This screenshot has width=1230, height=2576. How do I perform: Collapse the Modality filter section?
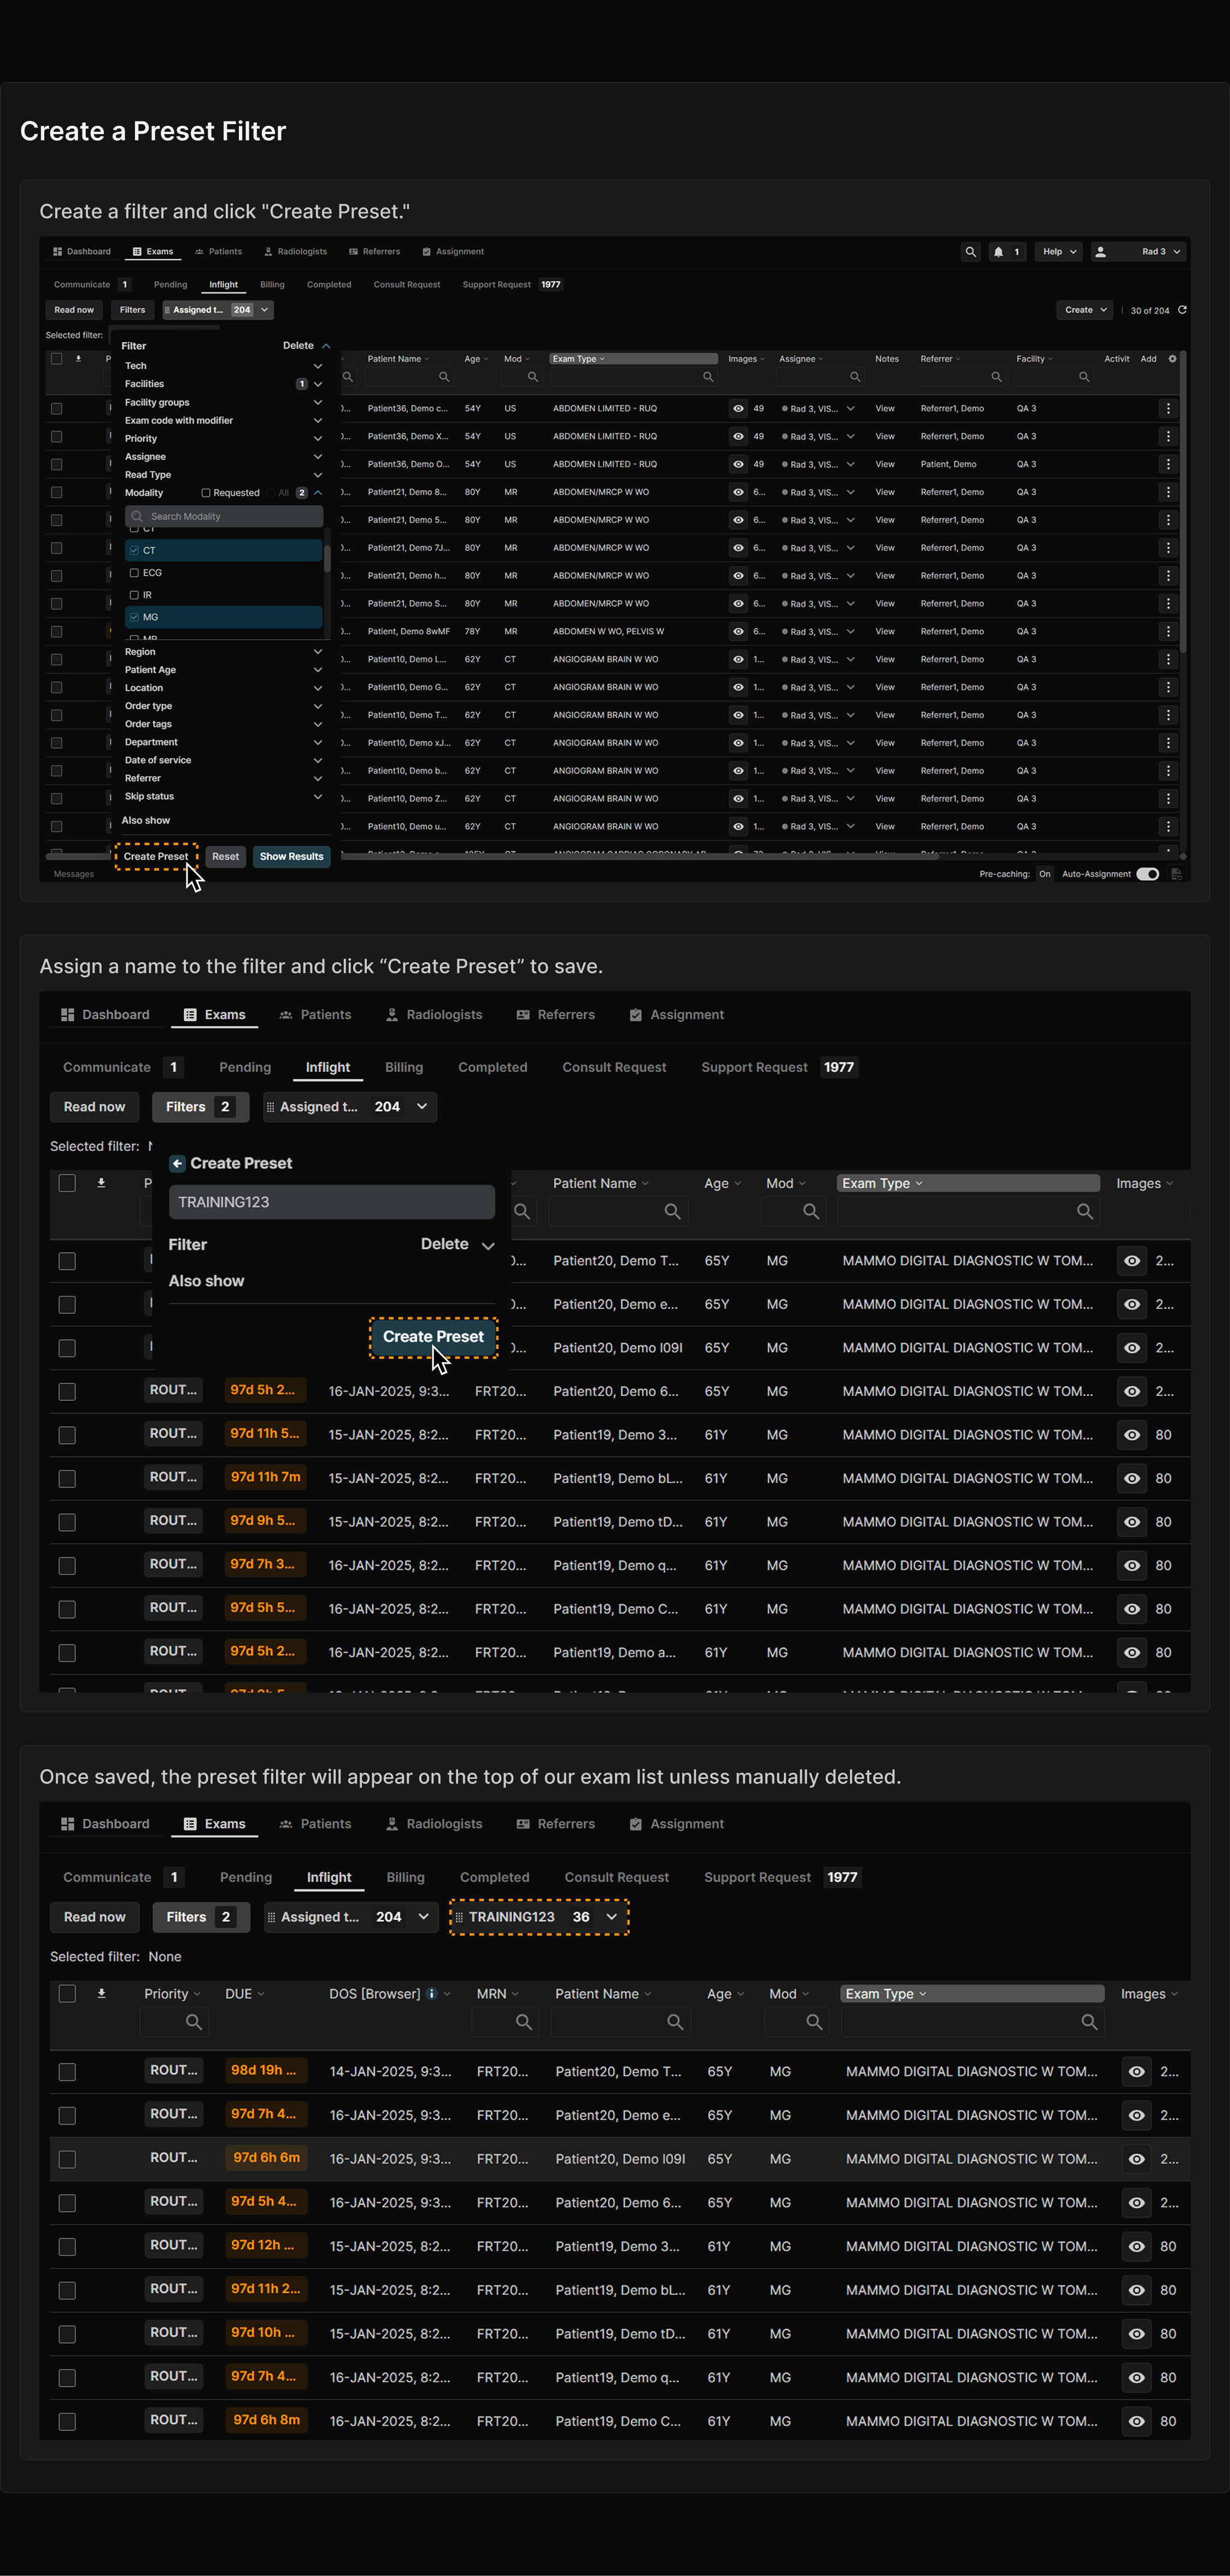[318, 493]
